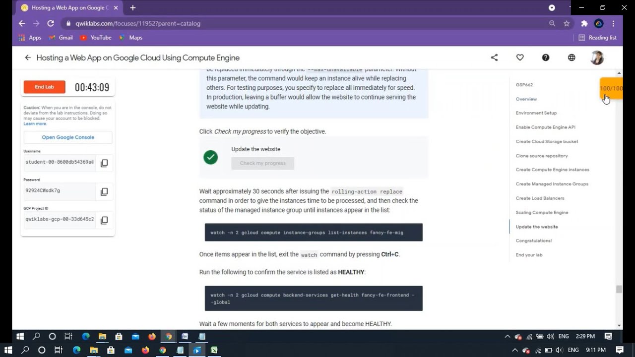The image size is (635, 357).
Task: Jump to Create Load Balancers section
Action: coord(540,198)
